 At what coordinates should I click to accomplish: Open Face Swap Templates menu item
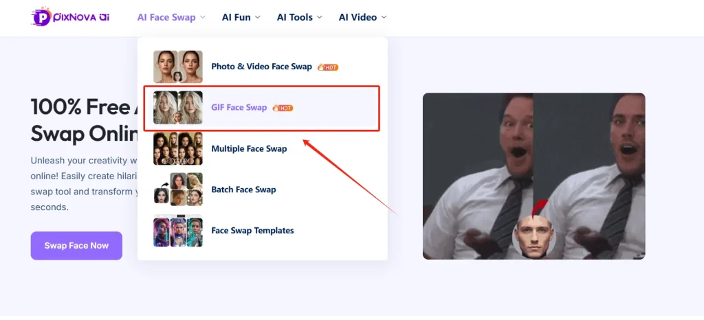(x=252, y=231)
